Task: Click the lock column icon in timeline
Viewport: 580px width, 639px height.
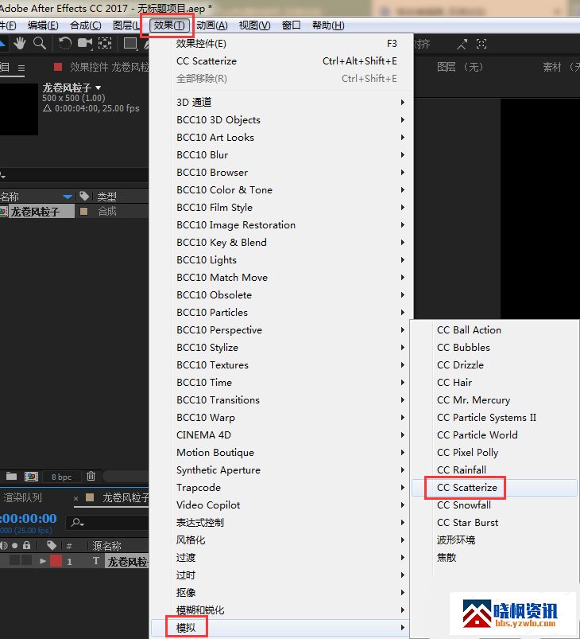Action: [27, 545]
